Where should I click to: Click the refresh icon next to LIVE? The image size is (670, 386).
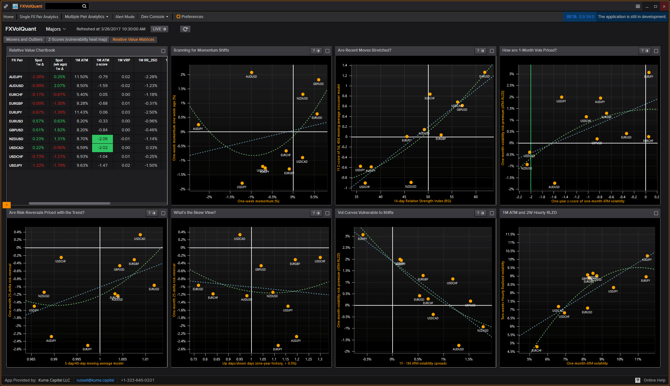(185, 29)
